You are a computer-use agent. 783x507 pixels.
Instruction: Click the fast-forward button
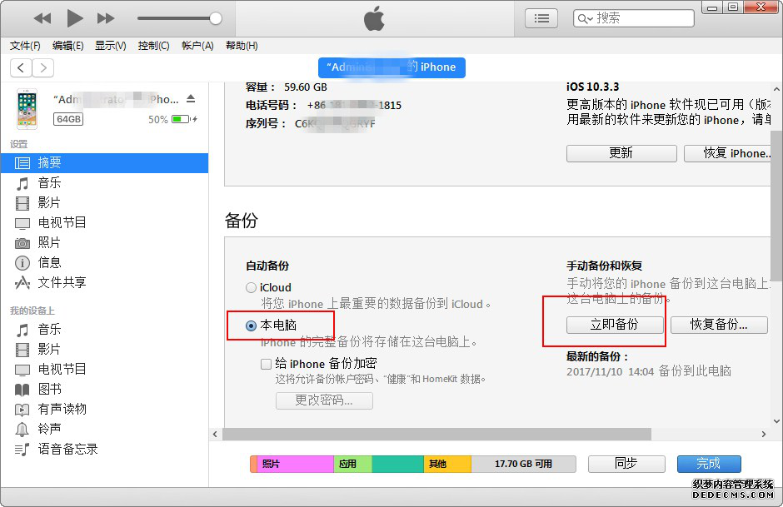click(106, 18)
